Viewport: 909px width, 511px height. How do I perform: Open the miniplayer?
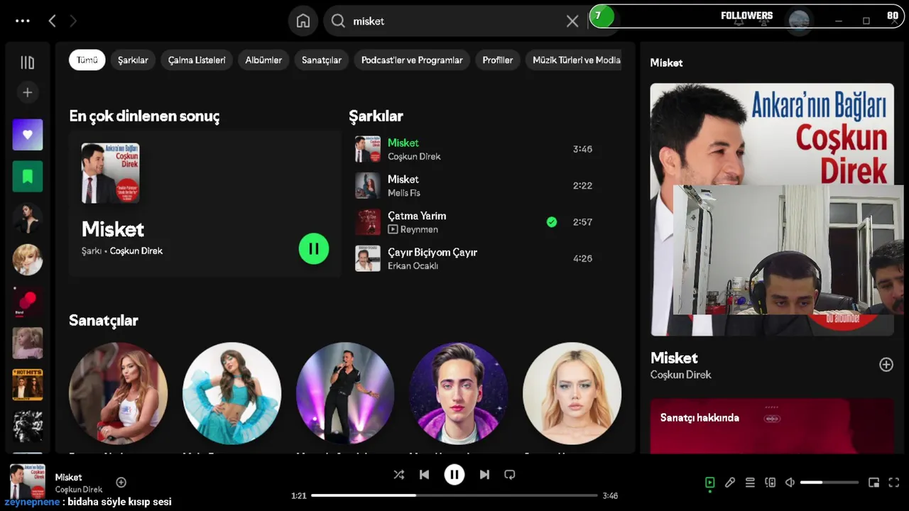pos(874,483)
